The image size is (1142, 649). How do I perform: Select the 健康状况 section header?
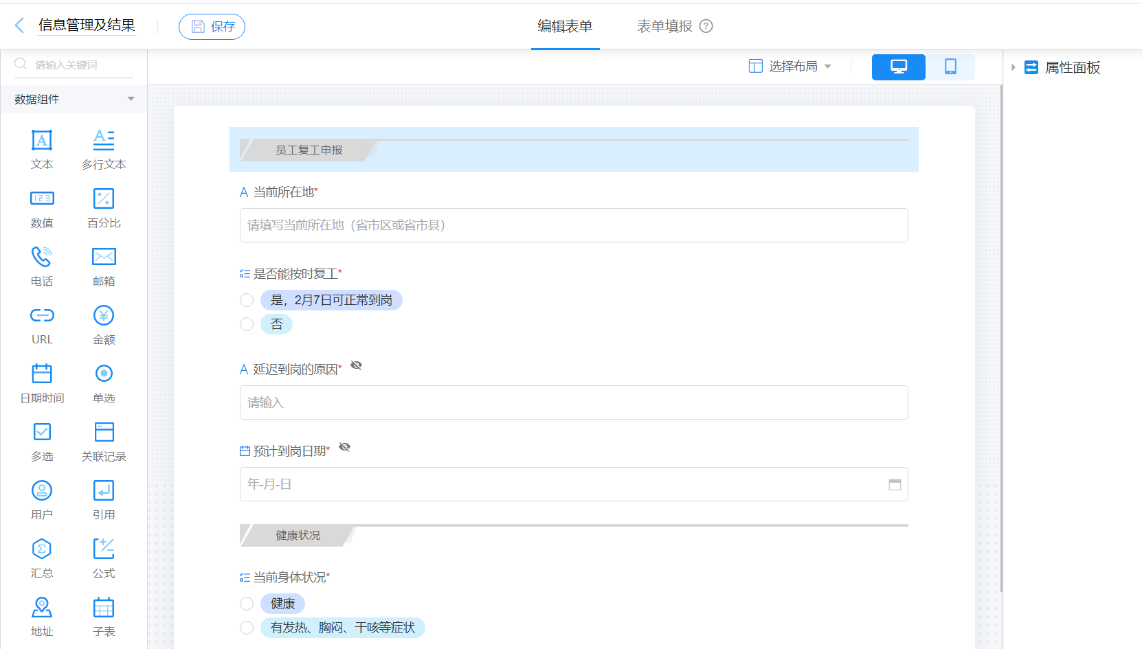tap(574, 535)
